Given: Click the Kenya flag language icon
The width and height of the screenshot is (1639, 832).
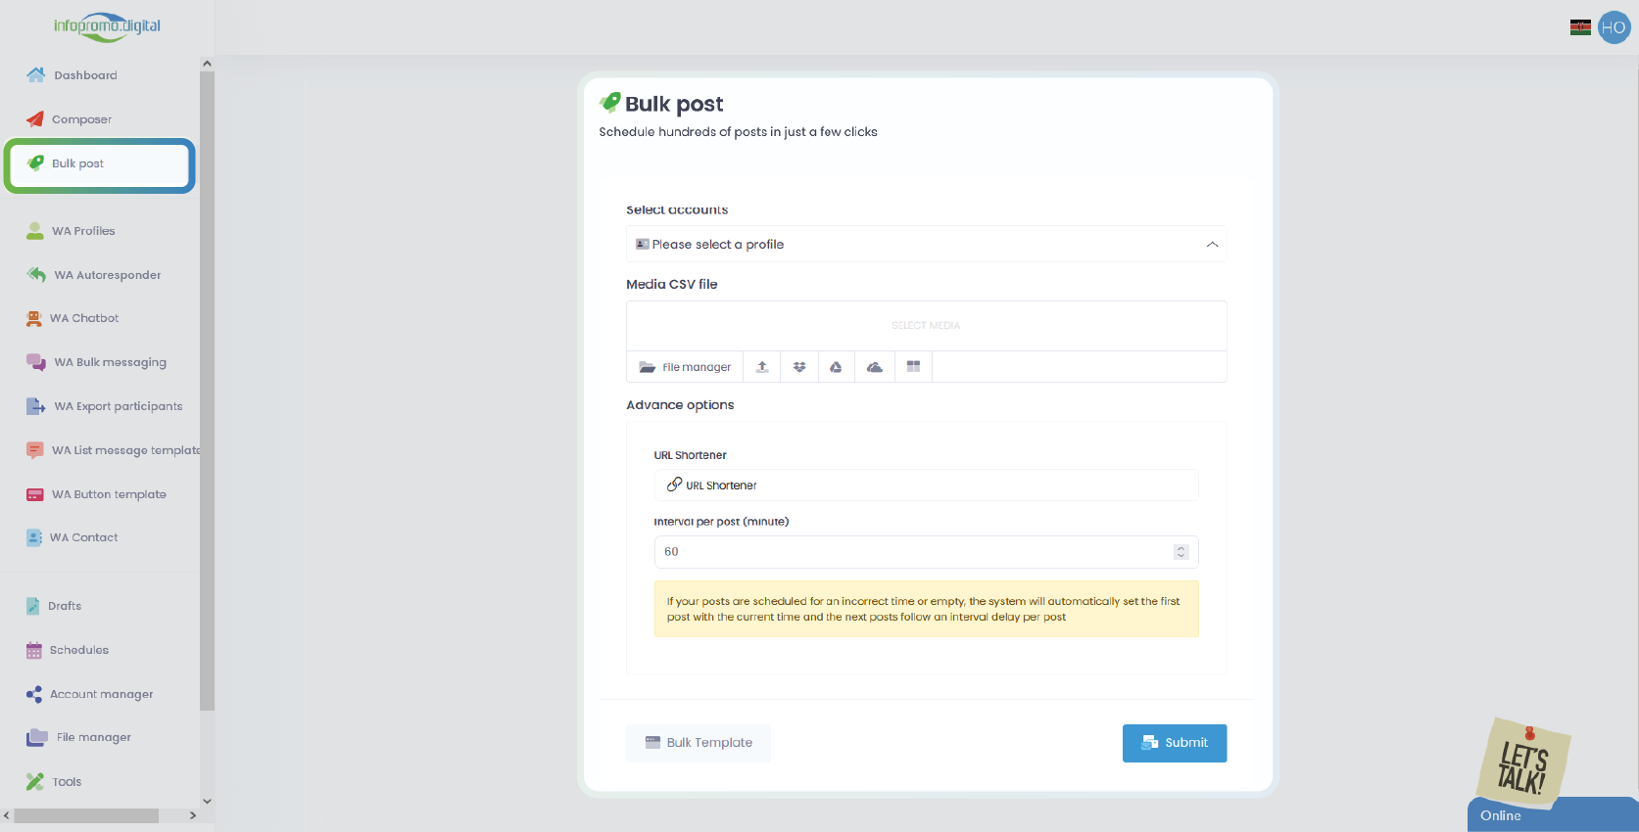Looking at the screenshot, I should pos(1580,27).
